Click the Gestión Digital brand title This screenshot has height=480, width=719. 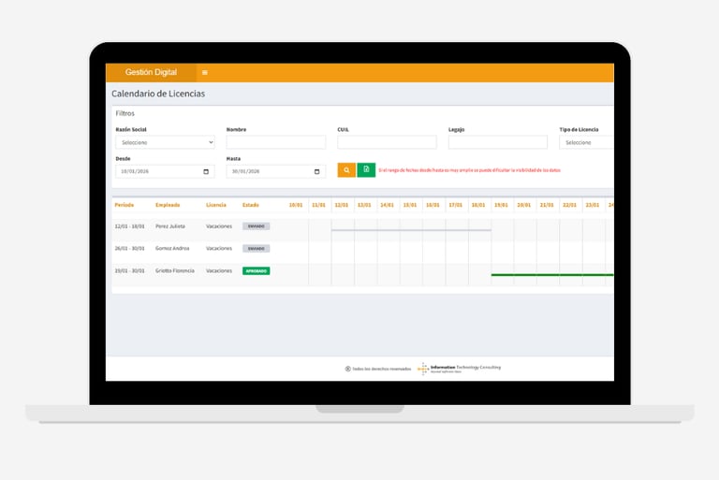151,72
